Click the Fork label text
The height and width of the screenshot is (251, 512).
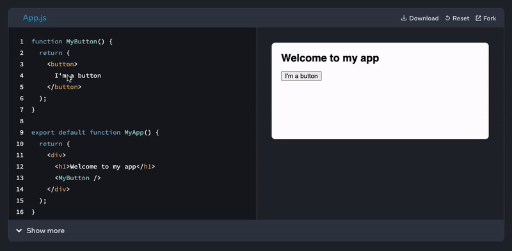pos(490,19)
